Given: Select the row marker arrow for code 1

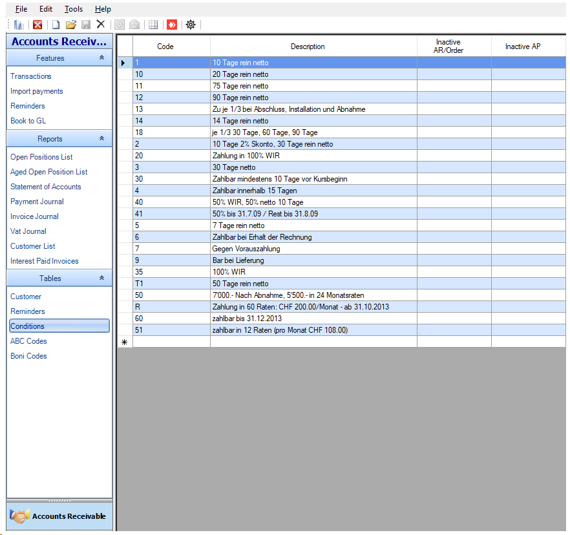Looking at the screenshot, I should pyautogui.click(x=125, y=63).
